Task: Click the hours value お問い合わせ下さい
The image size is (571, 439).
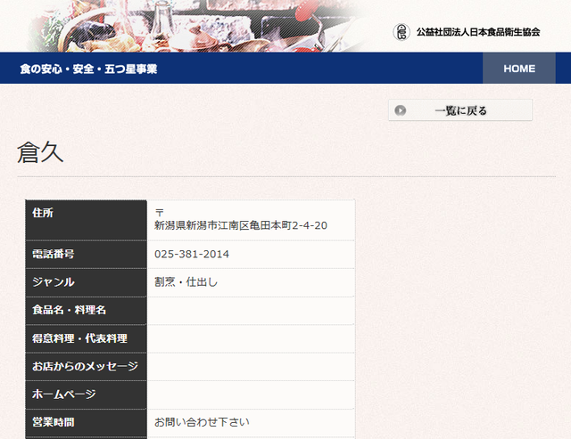Action: click(x=202, y=422)
